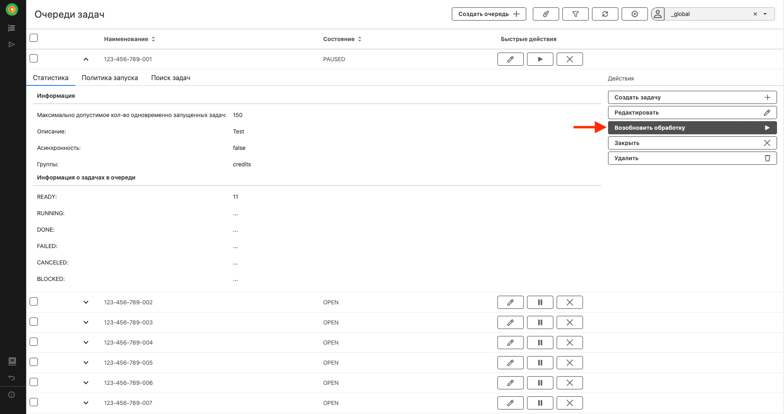784x414 pixels.
Task: Edit queue 123-456-789-004 with pencil icon
Action: click(x=510, y=343)
